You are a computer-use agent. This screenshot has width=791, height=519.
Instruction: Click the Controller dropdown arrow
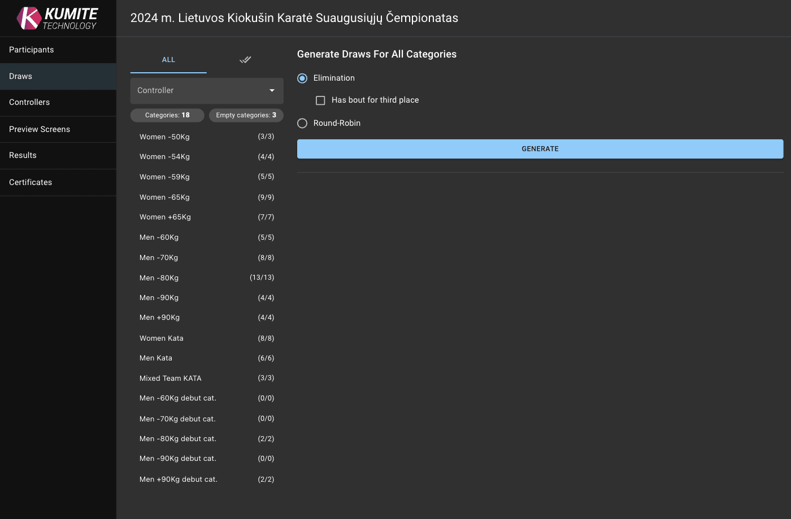pyautogui.click(x=272, y=91)
